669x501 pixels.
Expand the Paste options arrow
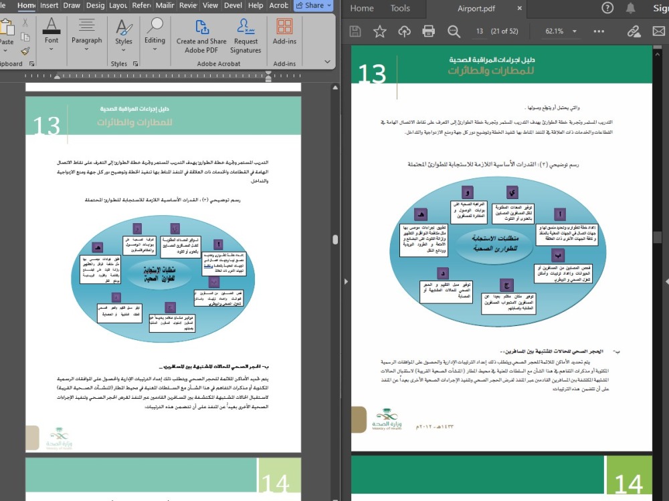pos(6,50)
